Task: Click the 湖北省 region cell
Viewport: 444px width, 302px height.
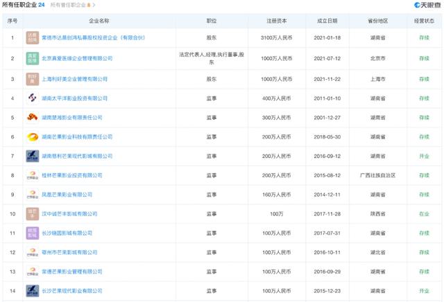Action: (x=377, y=252)
